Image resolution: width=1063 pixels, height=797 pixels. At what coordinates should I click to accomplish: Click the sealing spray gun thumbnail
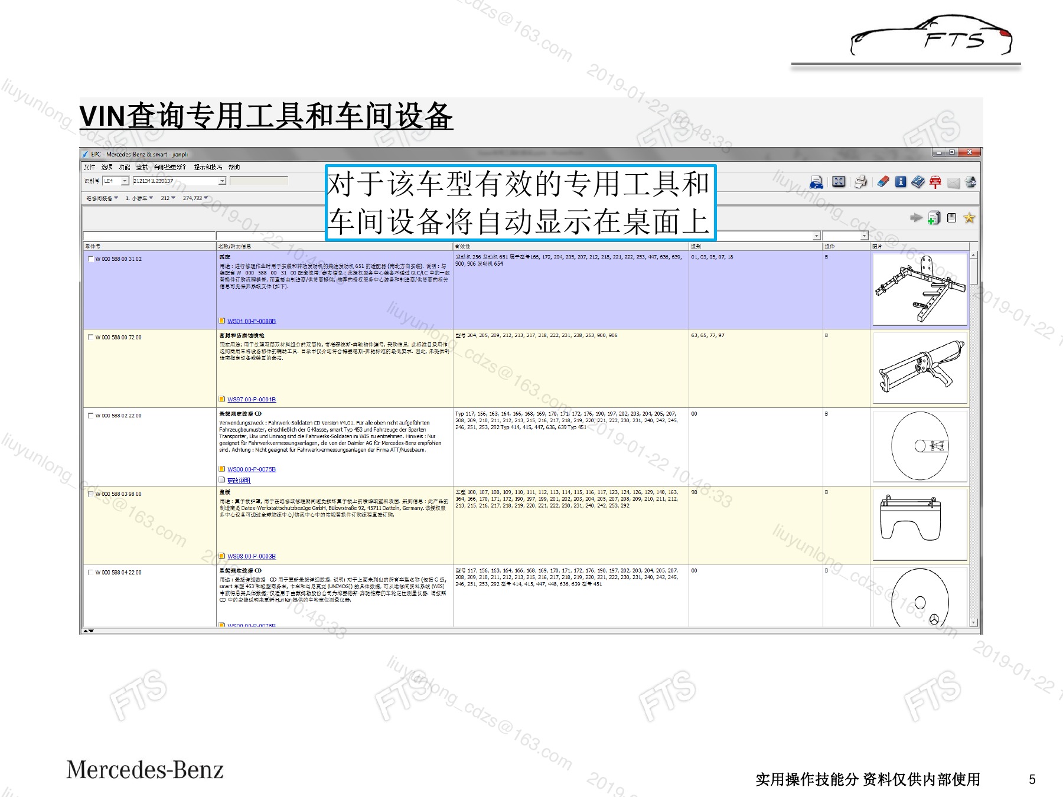(919, 368)
